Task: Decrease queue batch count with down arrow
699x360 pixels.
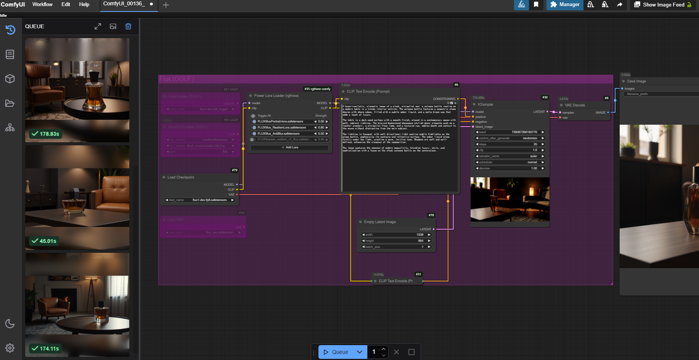Action: point(384,355)
